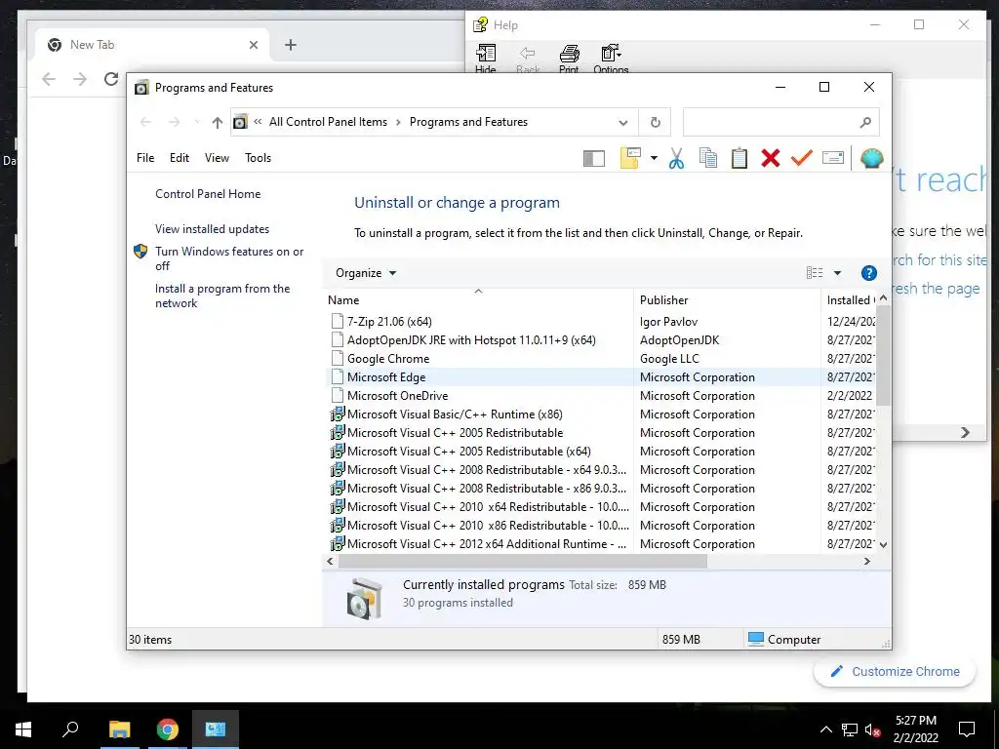
Task: Open the view options dropdown arrow
Action: pyautogui.click(x=837, y=273)
